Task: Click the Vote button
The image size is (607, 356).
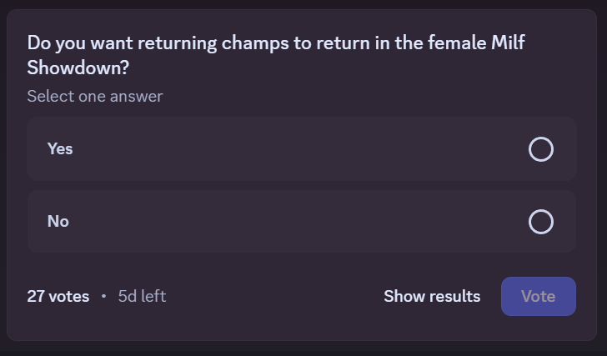Action: (538, 296)
